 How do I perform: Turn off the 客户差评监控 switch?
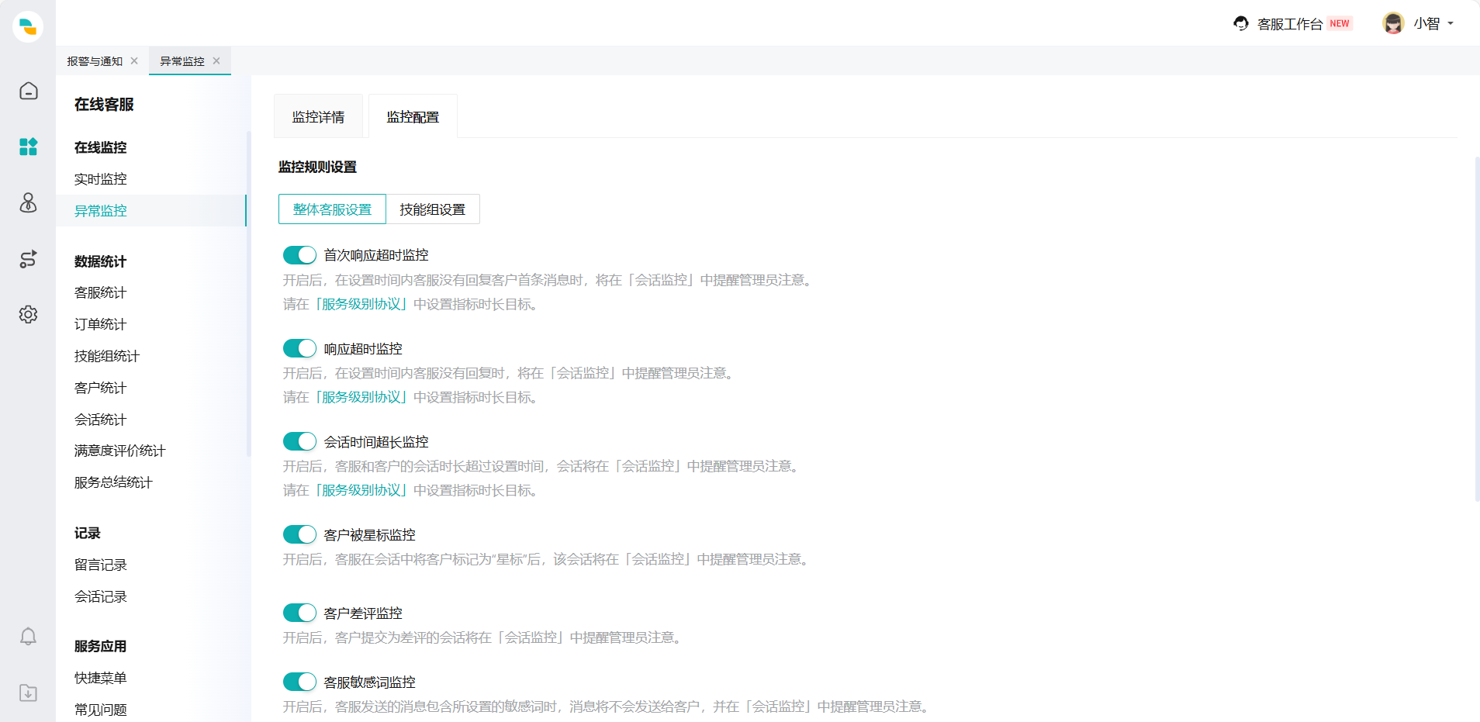pyautogui.click(x=299, y=612)
